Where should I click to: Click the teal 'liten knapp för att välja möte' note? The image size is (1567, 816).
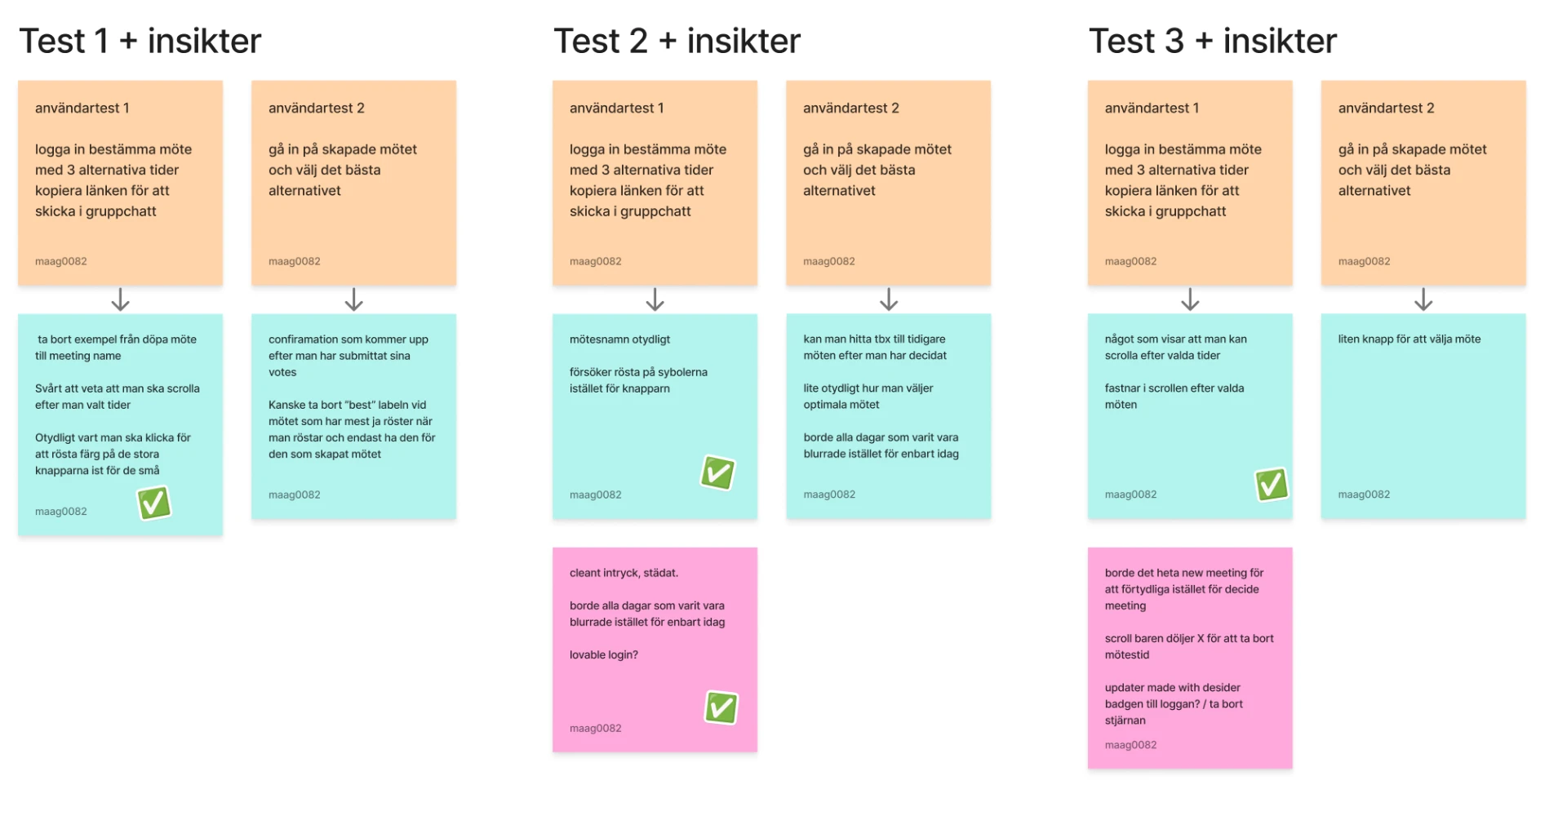point(1423,416)
